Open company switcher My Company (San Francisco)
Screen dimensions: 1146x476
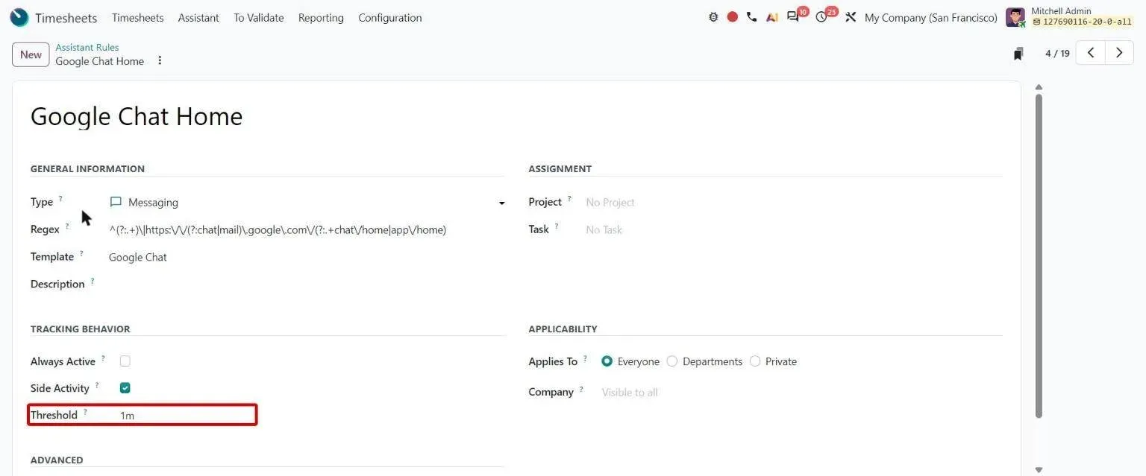point(930,18)
